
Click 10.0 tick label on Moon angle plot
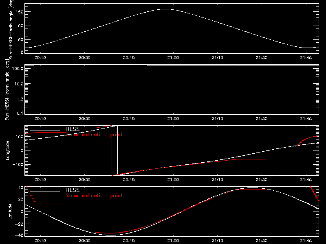click(19, 84)
